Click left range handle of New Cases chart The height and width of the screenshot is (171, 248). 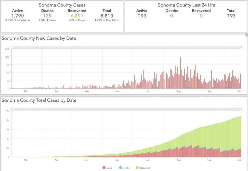[x=11, y=47]
